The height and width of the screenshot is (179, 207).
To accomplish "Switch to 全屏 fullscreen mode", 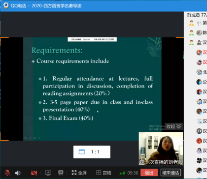I will (x=79, y=173).
